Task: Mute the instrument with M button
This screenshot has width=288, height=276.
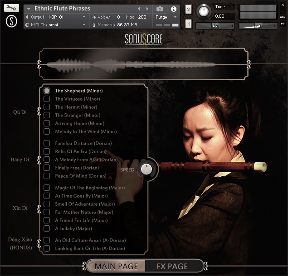Action: pyautogui.click(x=188, y=24)
